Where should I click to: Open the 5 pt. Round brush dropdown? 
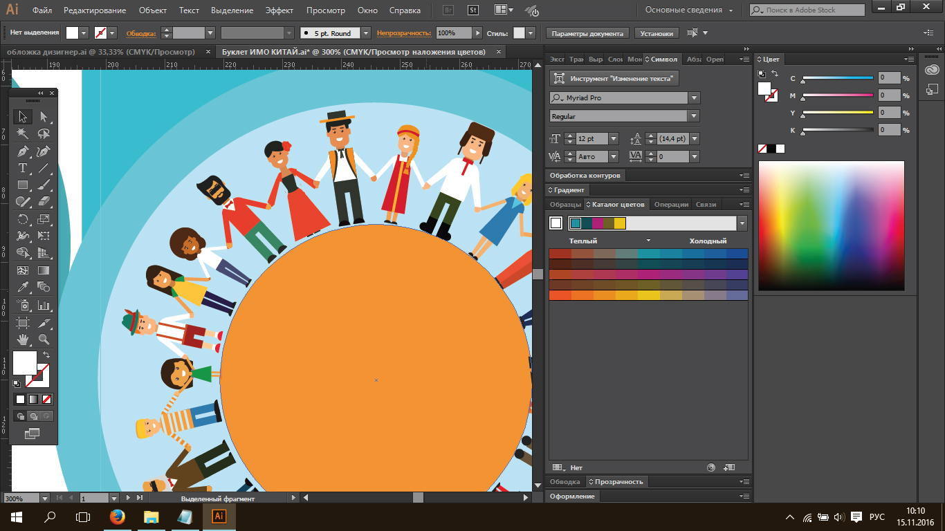pyautogui.click(x=366, y=33)
